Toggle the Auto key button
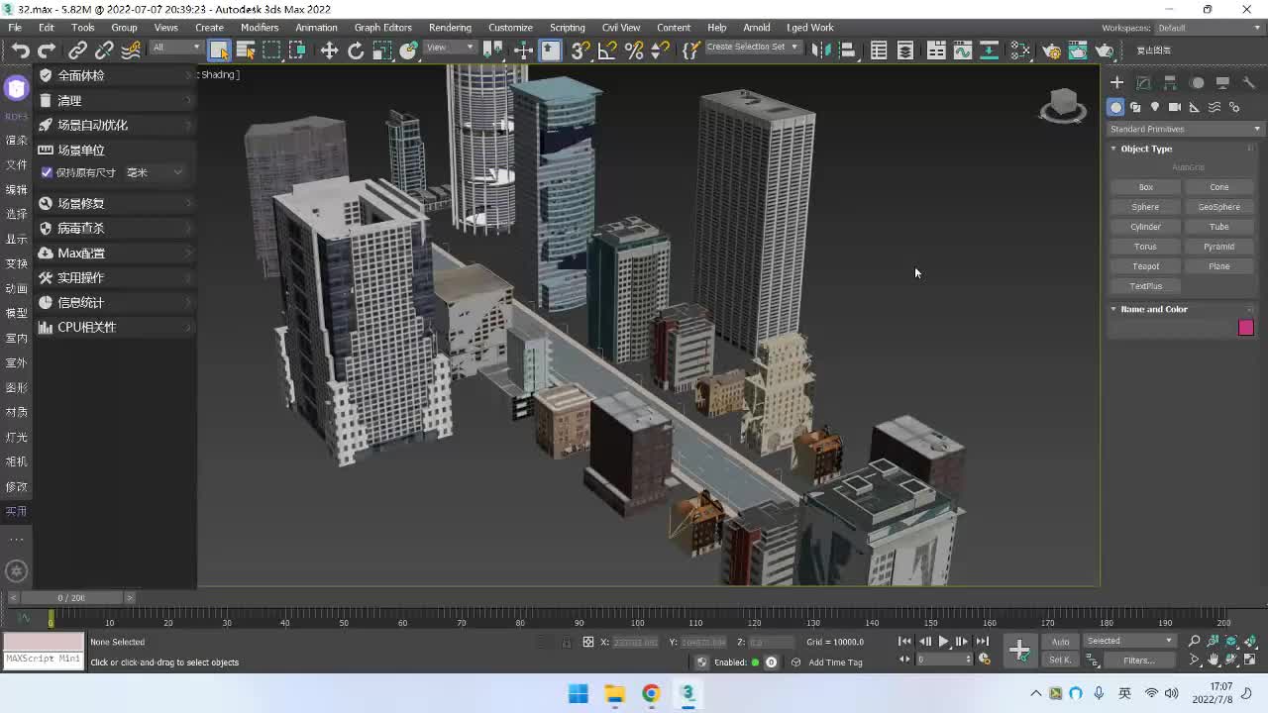This screenshot has width=1268, height=713. point(1060,641)
